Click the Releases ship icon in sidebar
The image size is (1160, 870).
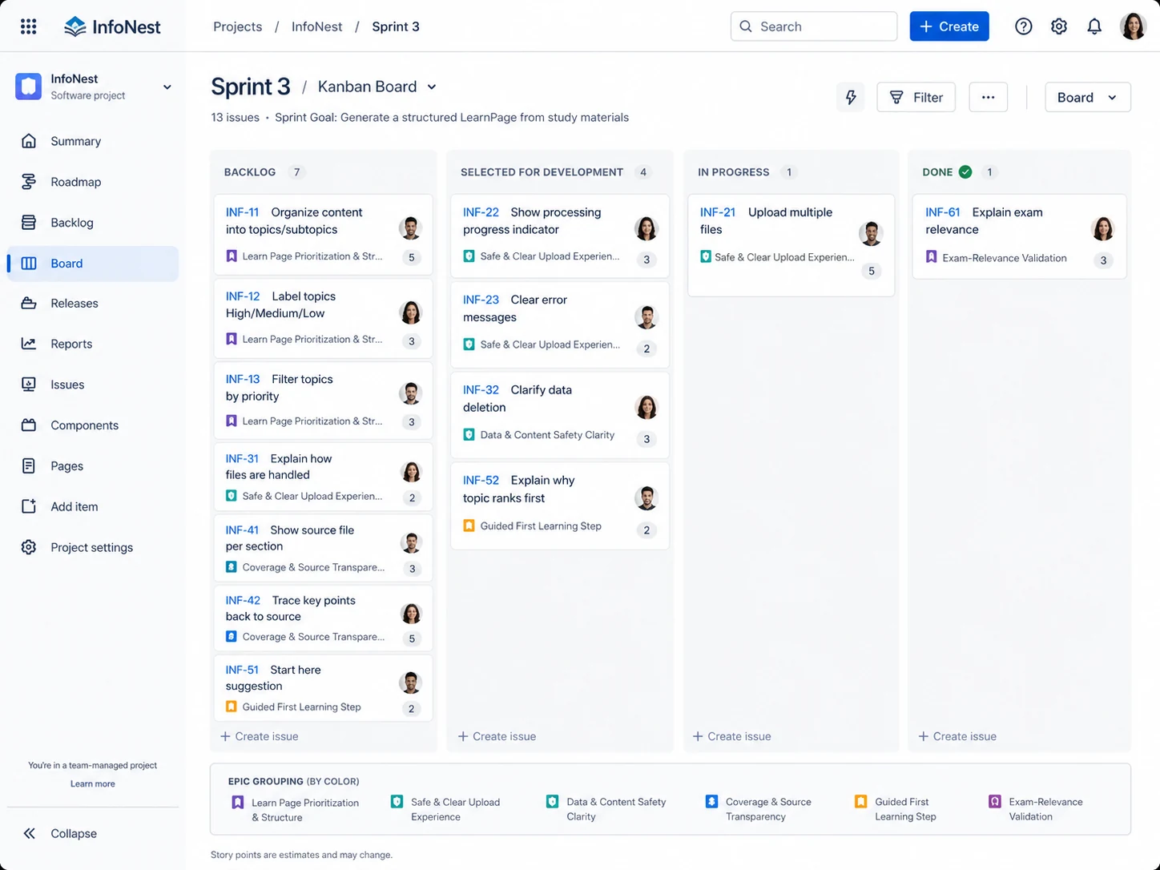click(29, 303)
